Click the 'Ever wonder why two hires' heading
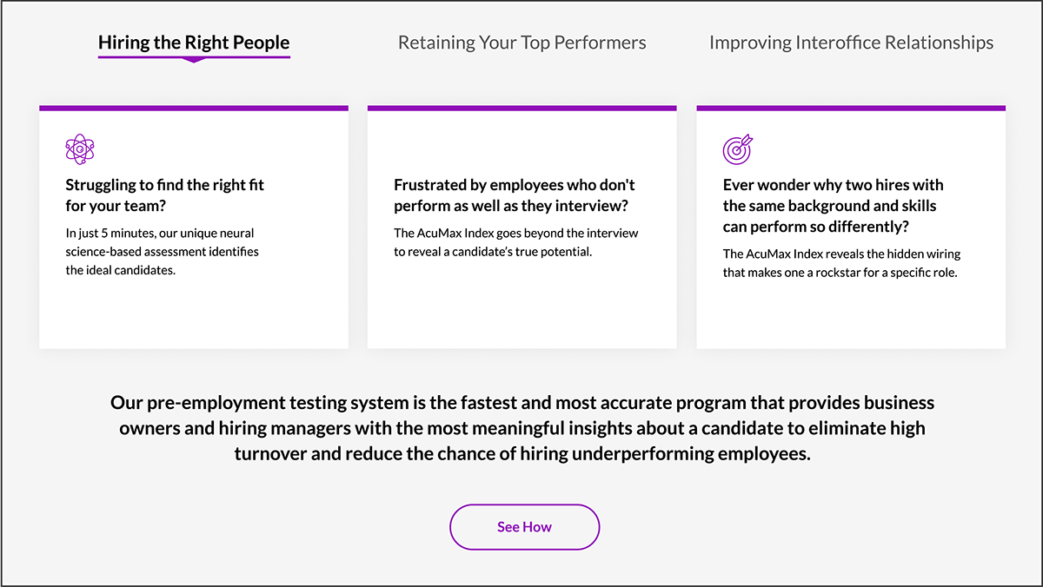 coord(833,206)
